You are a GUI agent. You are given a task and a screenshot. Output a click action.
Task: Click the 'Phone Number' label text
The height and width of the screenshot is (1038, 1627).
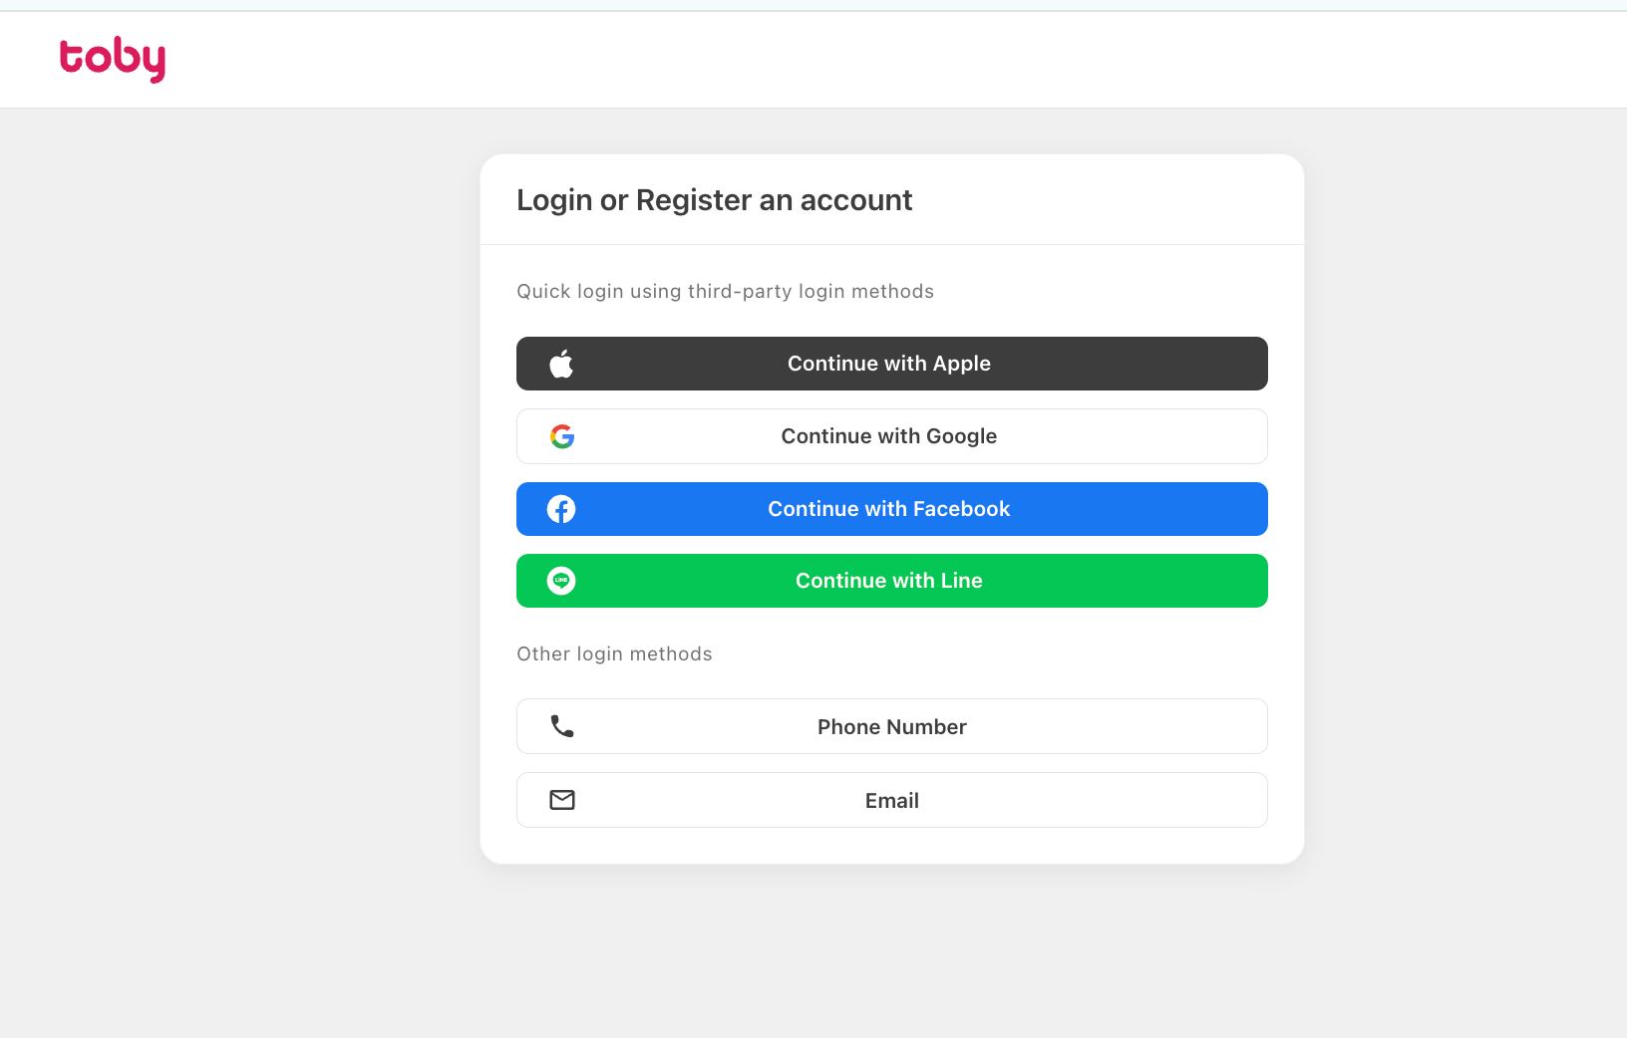pos(892,727)
